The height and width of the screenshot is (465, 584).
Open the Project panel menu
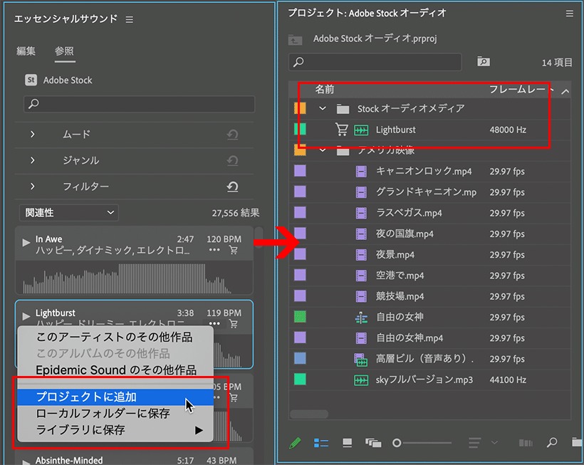coord(570,14)
